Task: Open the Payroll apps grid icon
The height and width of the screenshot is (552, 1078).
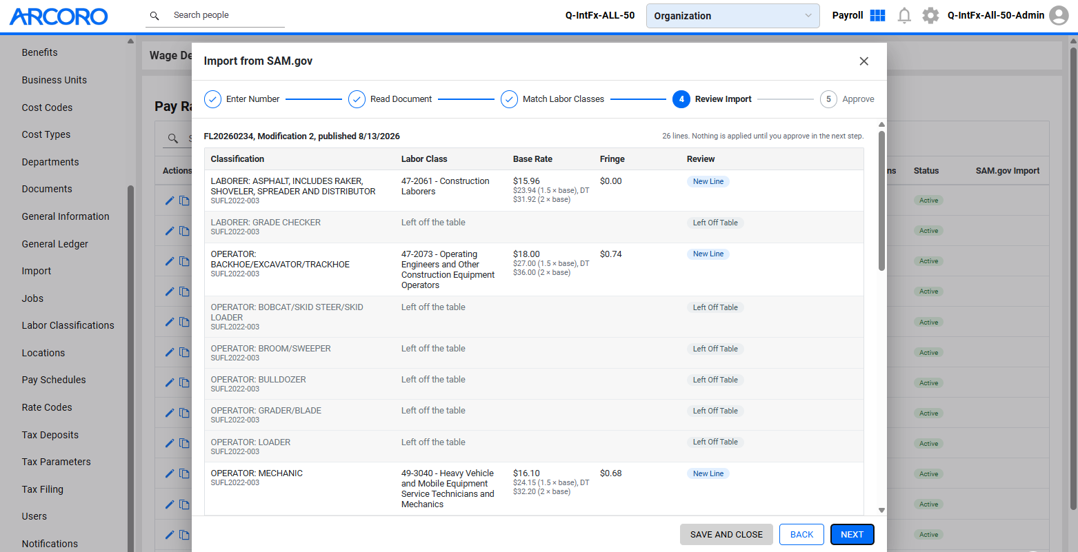Action: (x=877, y=15)
